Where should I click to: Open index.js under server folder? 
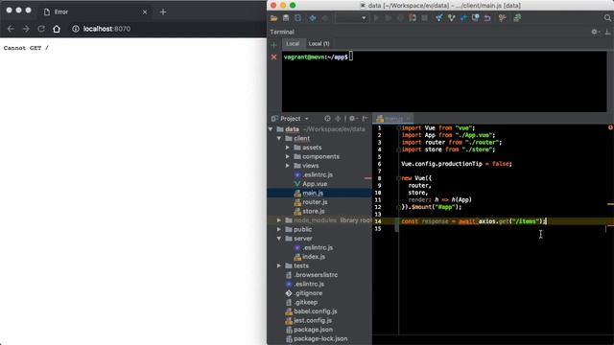click(314, 257)
